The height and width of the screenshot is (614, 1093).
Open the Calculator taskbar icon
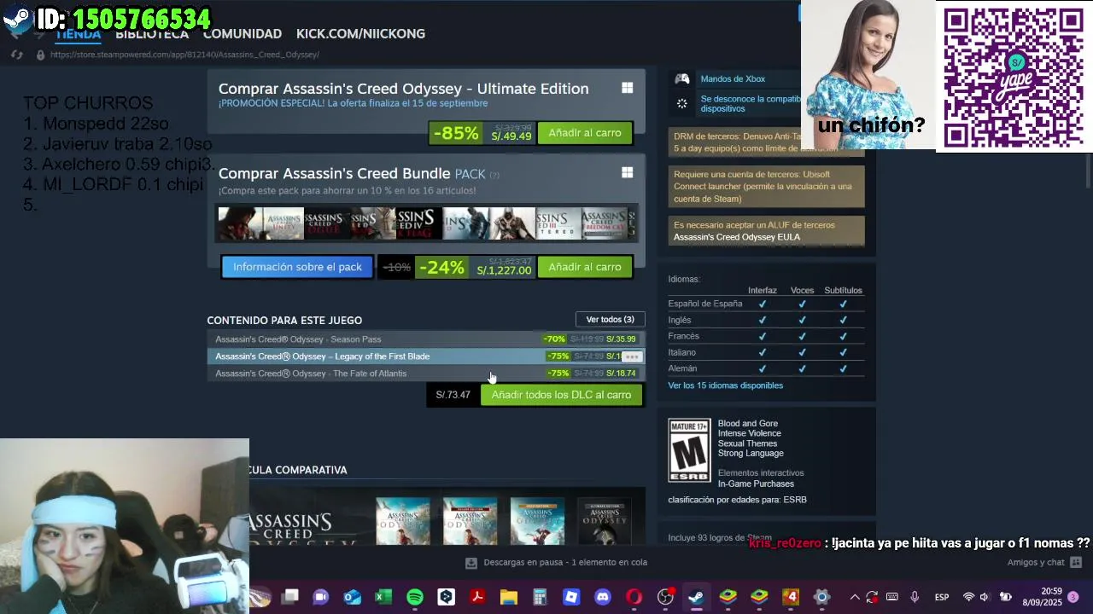pyautogui.click(x=540, y=597)
